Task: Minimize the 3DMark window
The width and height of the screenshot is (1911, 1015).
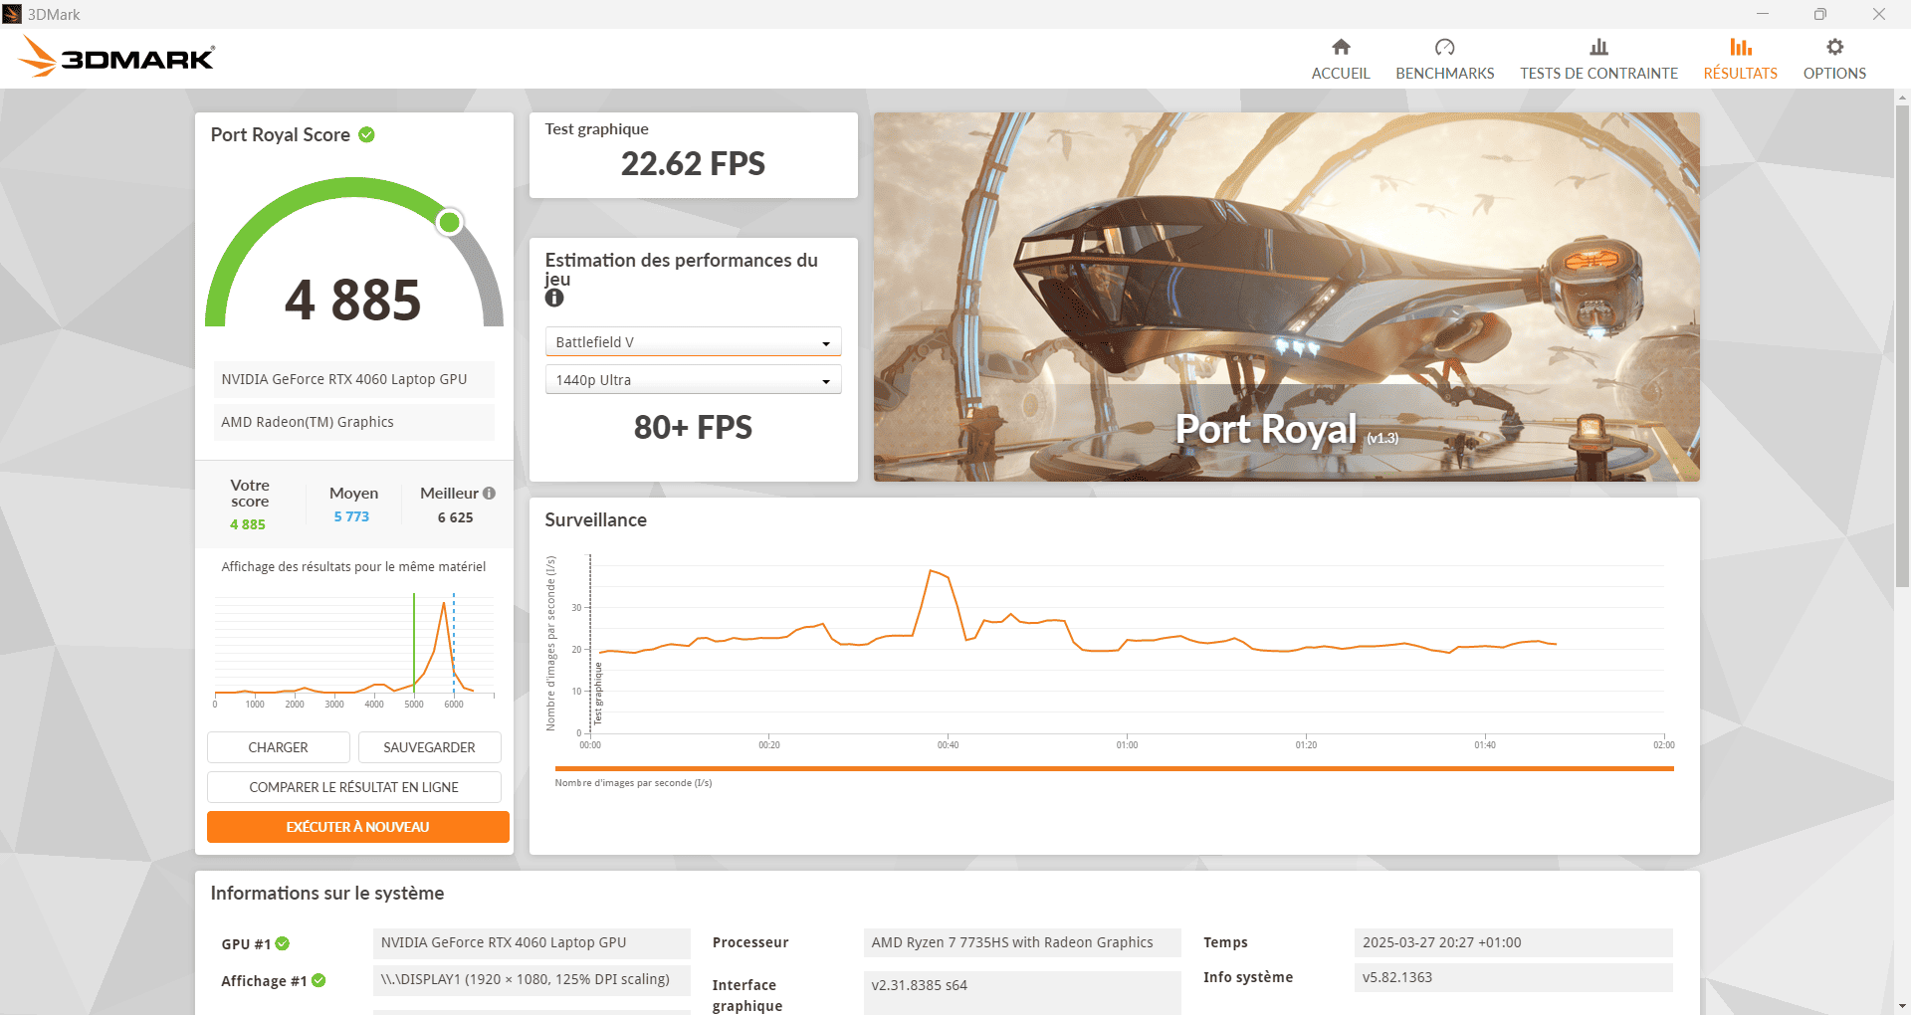Action: tap(1763, 14)
